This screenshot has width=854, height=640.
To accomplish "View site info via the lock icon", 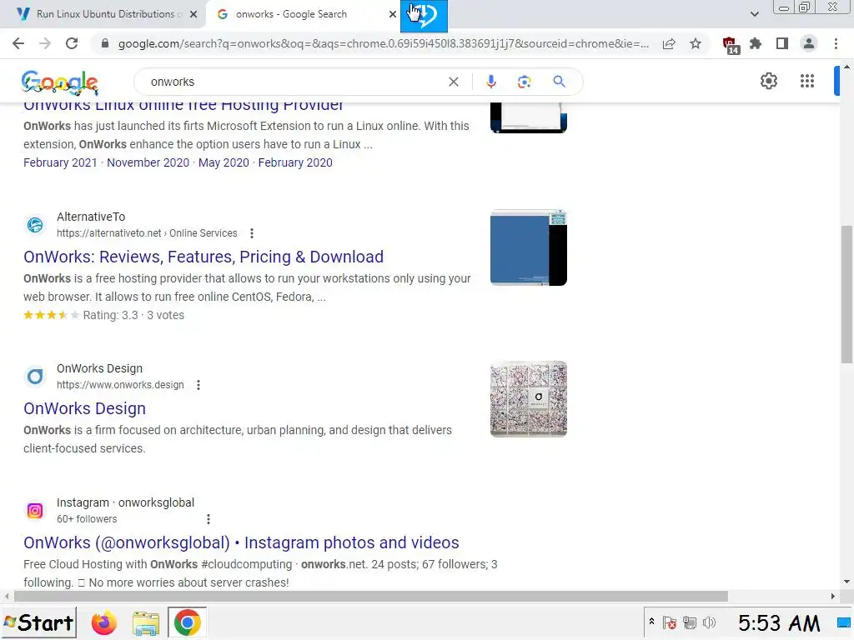I will (x=105, y=43).
